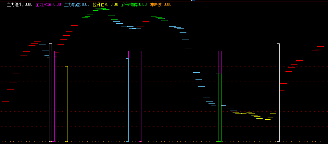The width and height of the screenshot is (328, 144).
Task: Click the magenta bar segment above the green bar
Action: pyautogui.click(x=220, y=62)
